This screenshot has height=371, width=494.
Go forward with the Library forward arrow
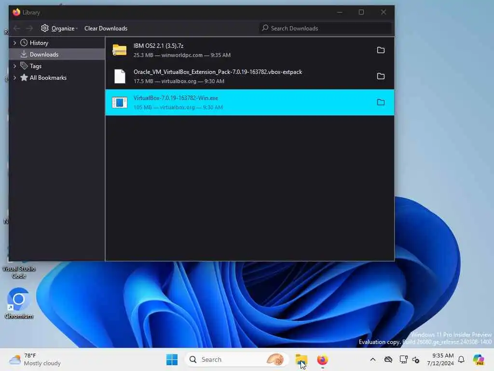[29, 29]
